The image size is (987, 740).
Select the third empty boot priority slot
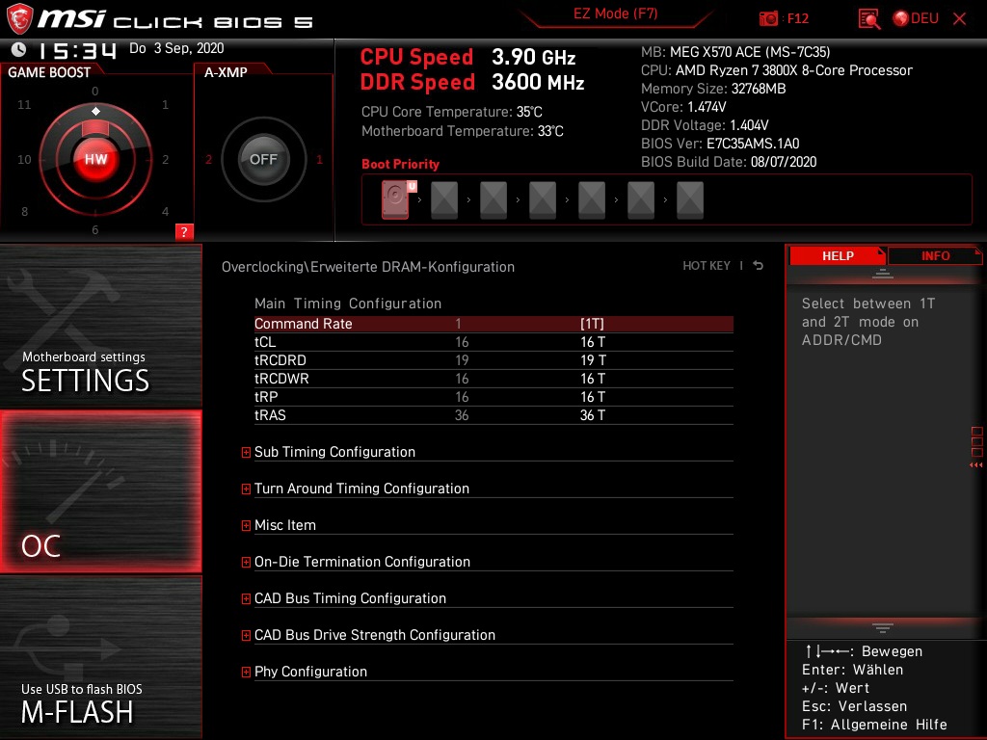(x=493, y=200)
